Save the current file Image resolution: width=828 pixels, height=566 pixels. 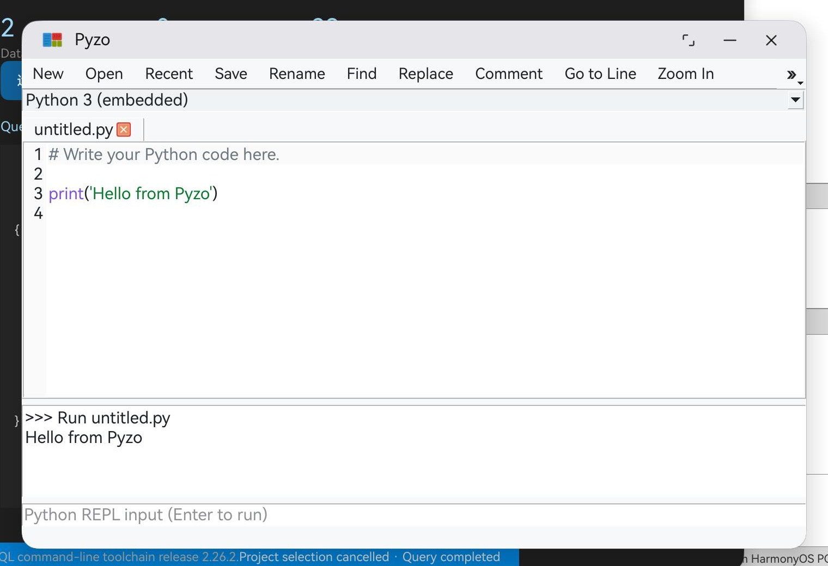231,73
